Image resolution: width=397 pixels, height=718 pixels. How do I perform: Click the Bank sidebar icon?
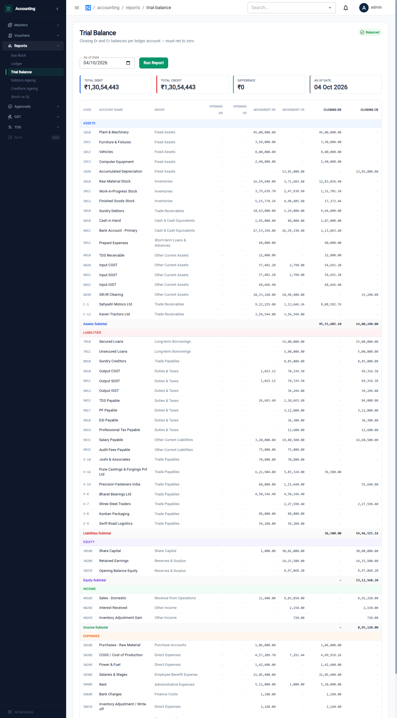(x=10, y=138)
